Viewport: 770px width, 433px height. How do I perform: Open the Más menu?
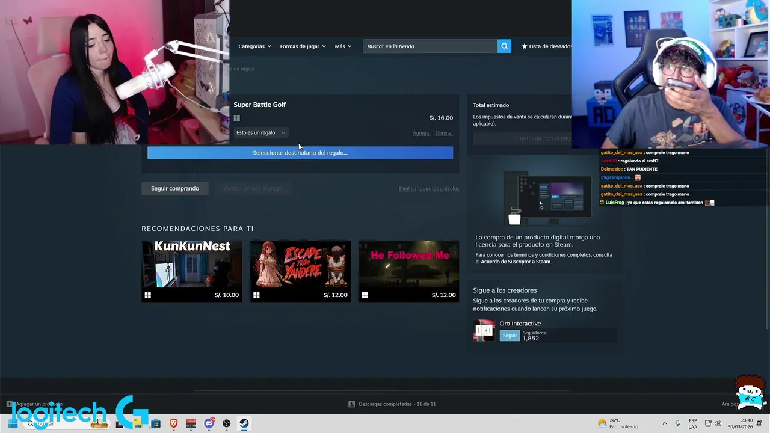click(x=343, y=46)
